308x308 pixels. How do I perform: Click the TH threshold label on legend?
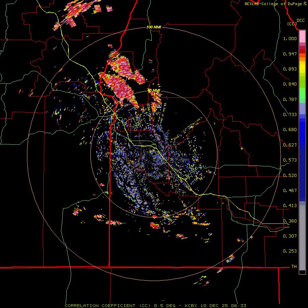pos(294,267)
